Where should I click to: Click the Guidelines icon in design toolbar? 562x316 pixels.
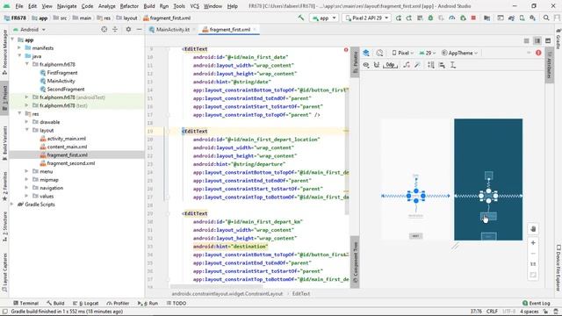(x=453, y=65)
